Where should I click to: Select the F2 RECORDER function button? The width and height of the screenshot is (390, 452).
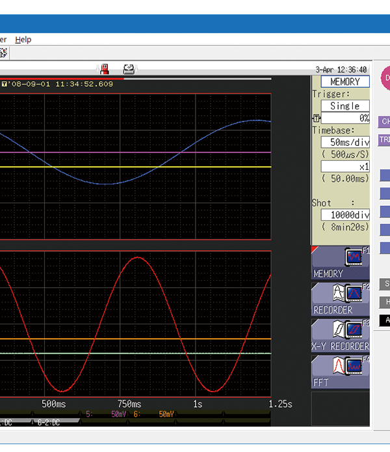(340, 299)
